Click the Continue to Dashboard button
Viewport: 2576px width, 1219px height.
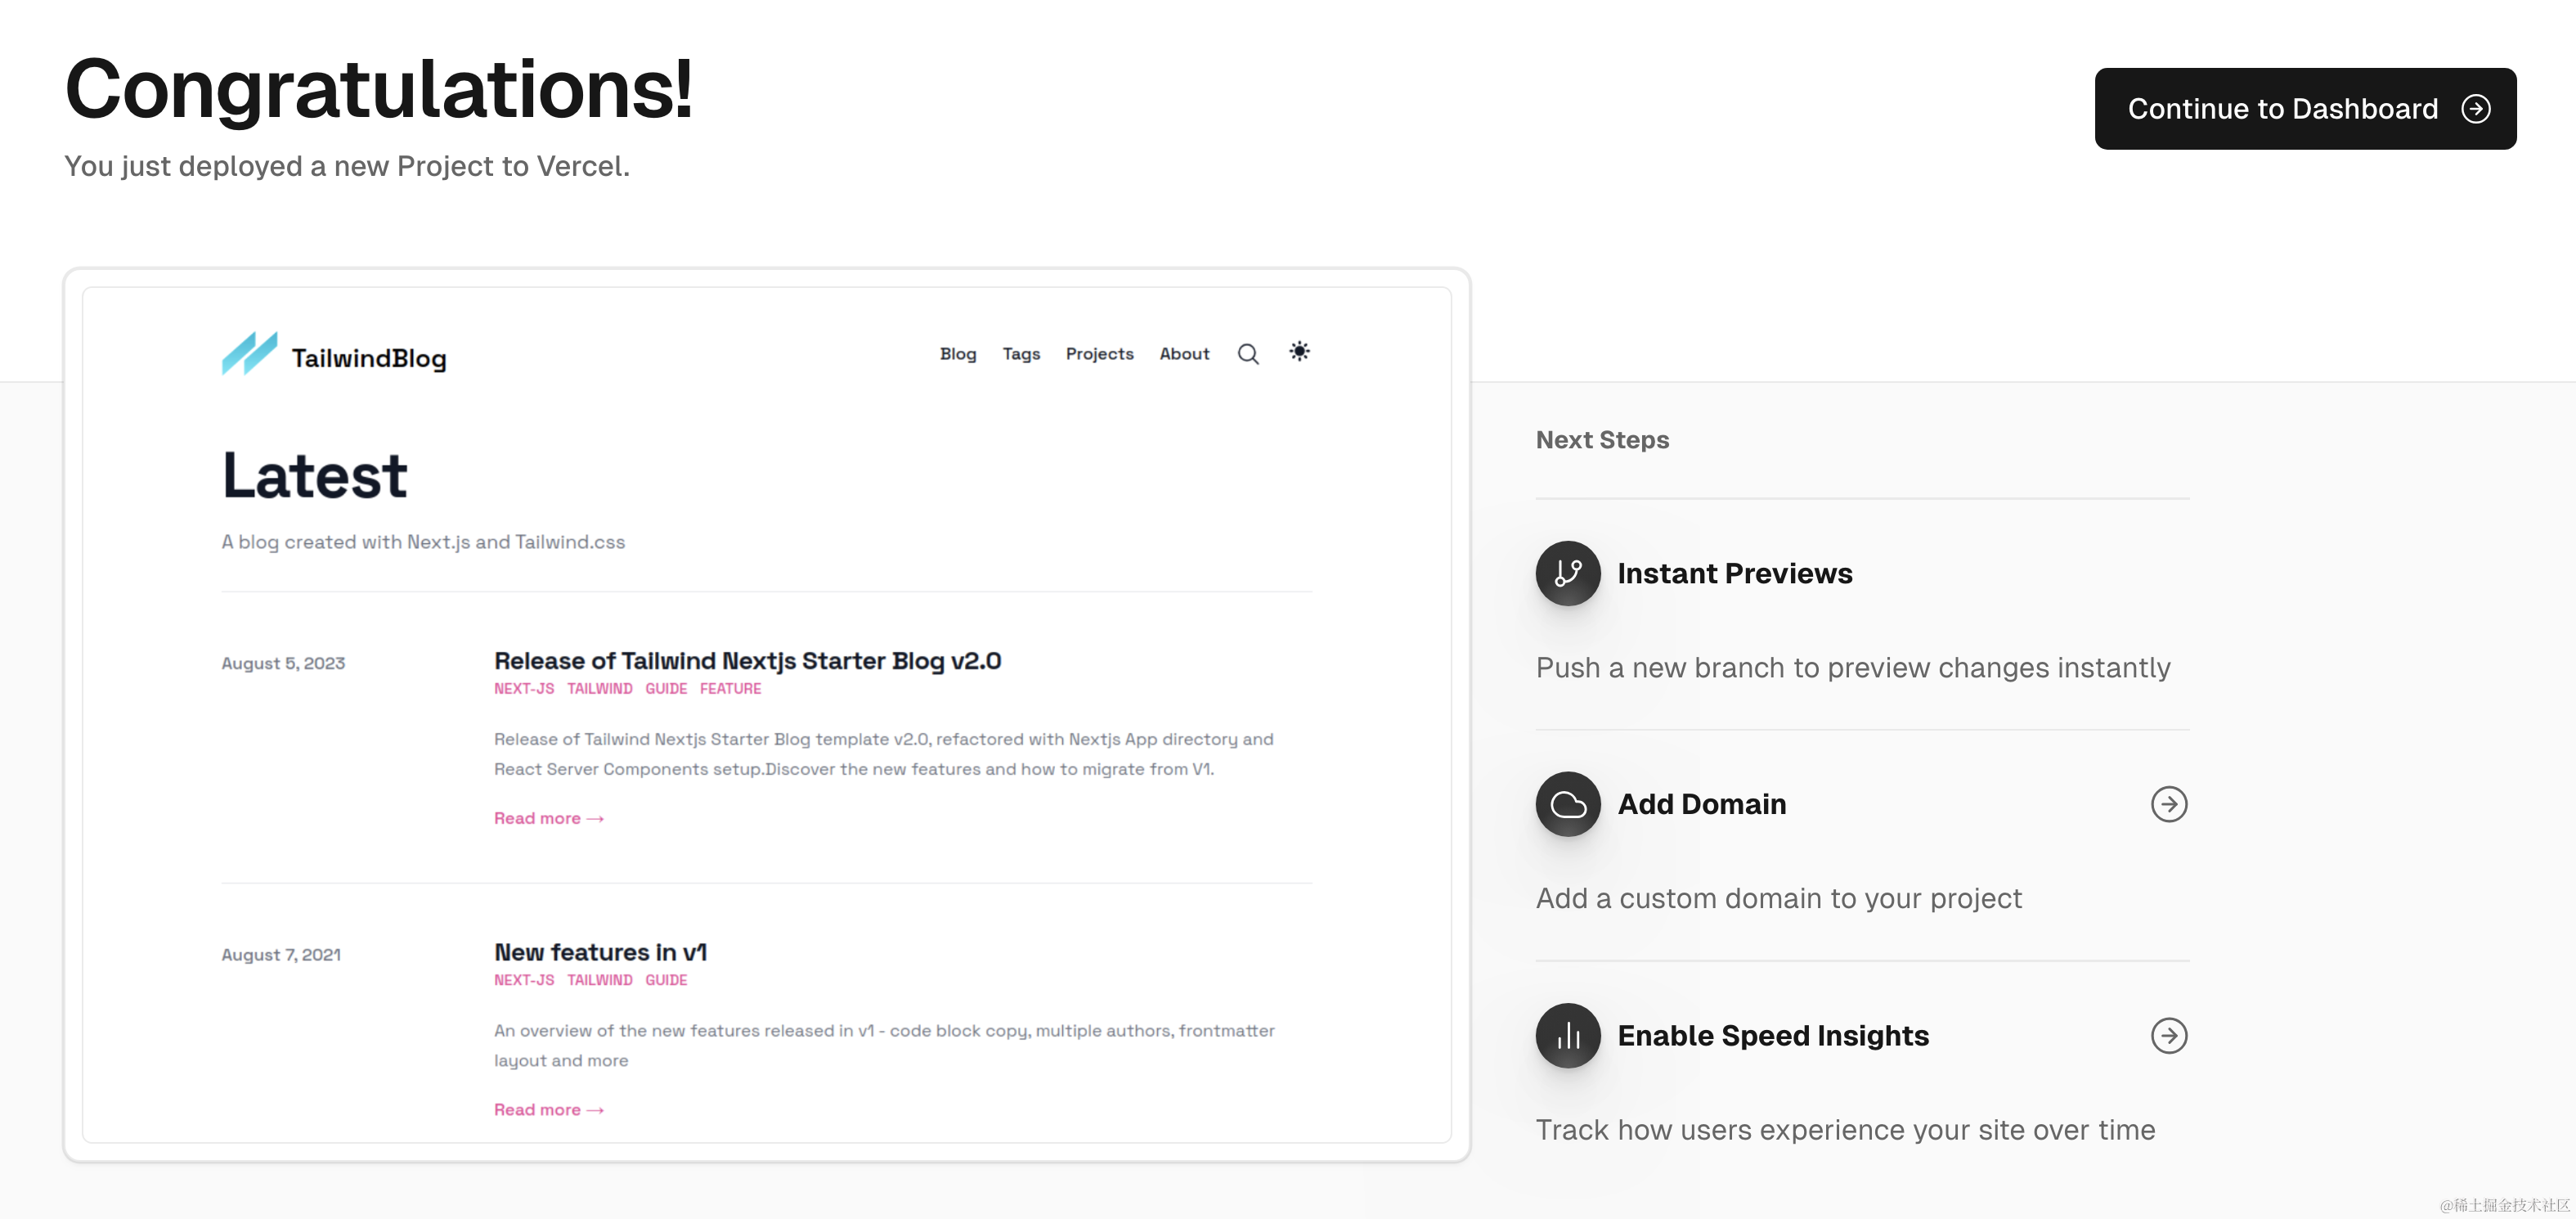(x=2304, y=109)
